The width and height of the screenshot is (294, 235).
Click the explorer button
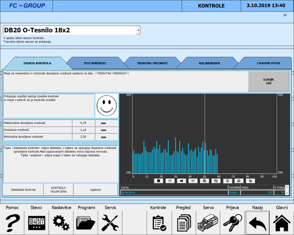95,189
